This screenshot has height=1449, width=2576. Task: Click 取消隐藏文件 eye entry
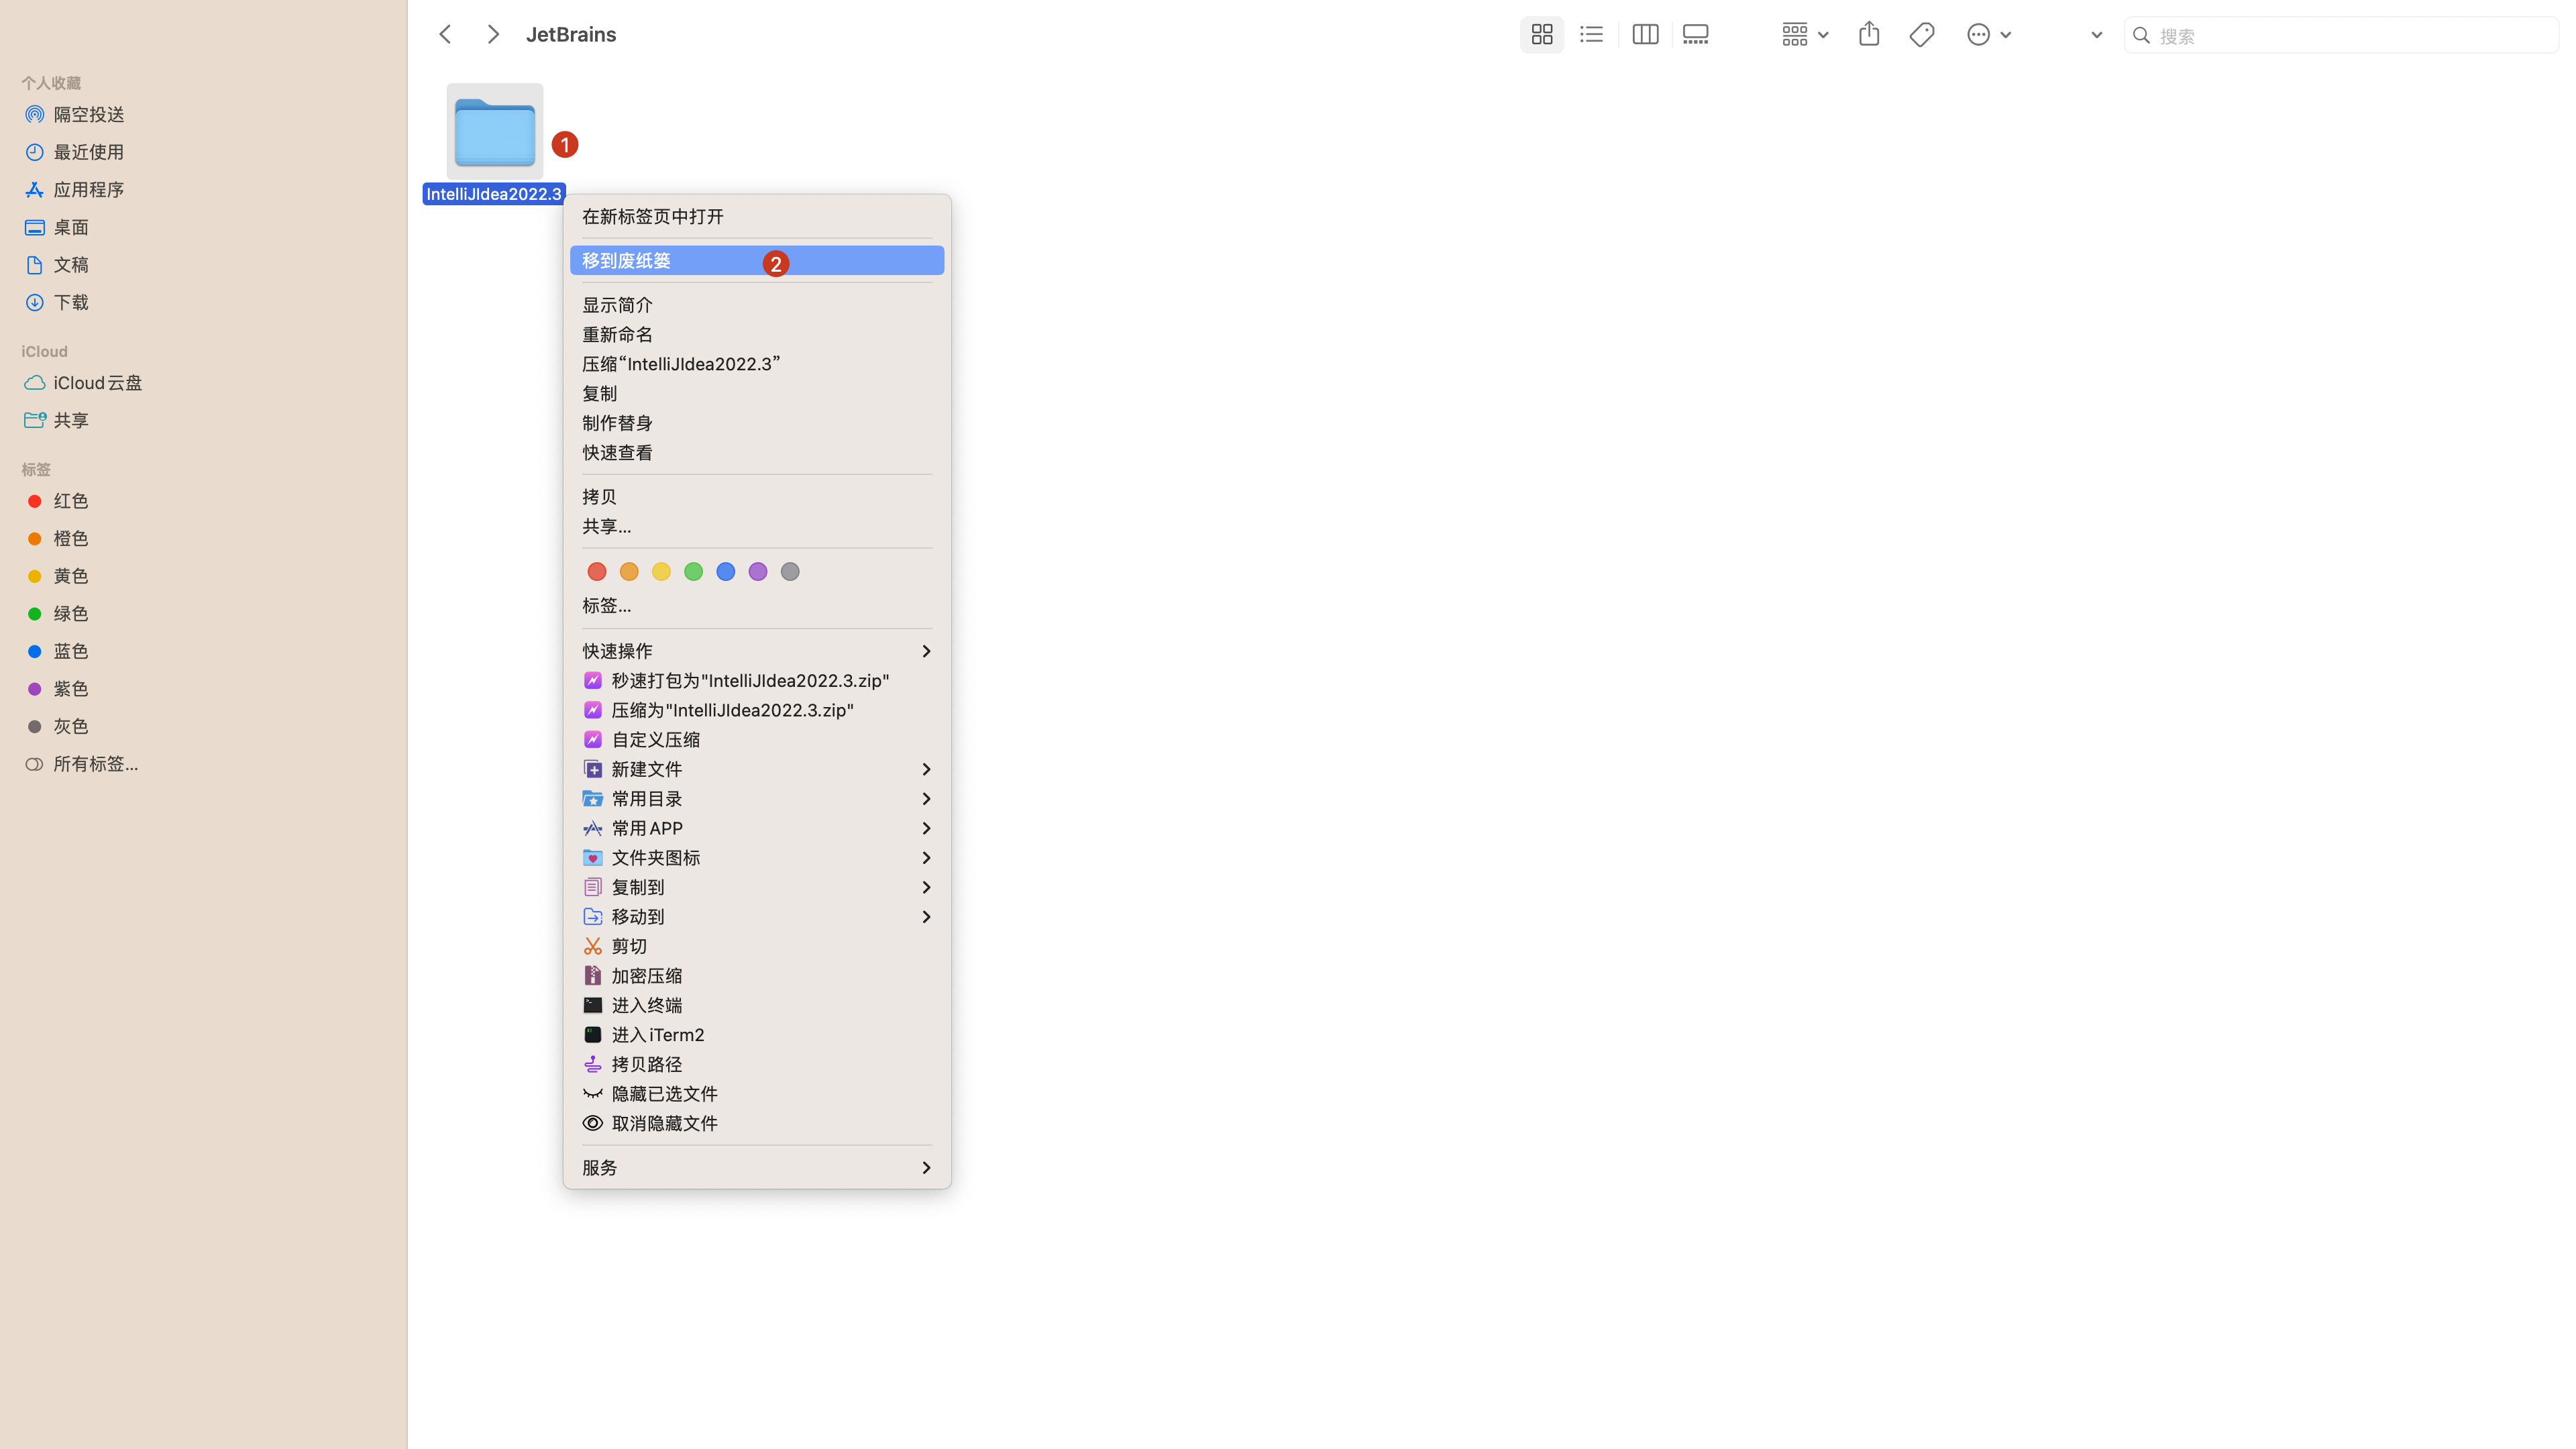pos(757,1123)
